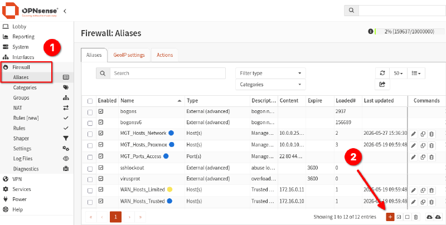The height and width of the screenshot is (225, 446).
Task: Select the bogonsv6 row checkbox
Action: (90, 124)
